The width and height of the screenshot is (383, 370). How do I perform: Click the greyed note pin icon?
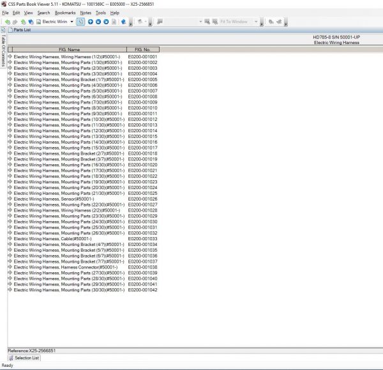coord(140,22)
